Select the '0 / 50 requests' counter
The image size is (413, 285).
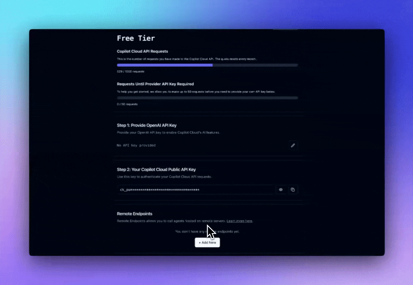(x=127, y=104)
